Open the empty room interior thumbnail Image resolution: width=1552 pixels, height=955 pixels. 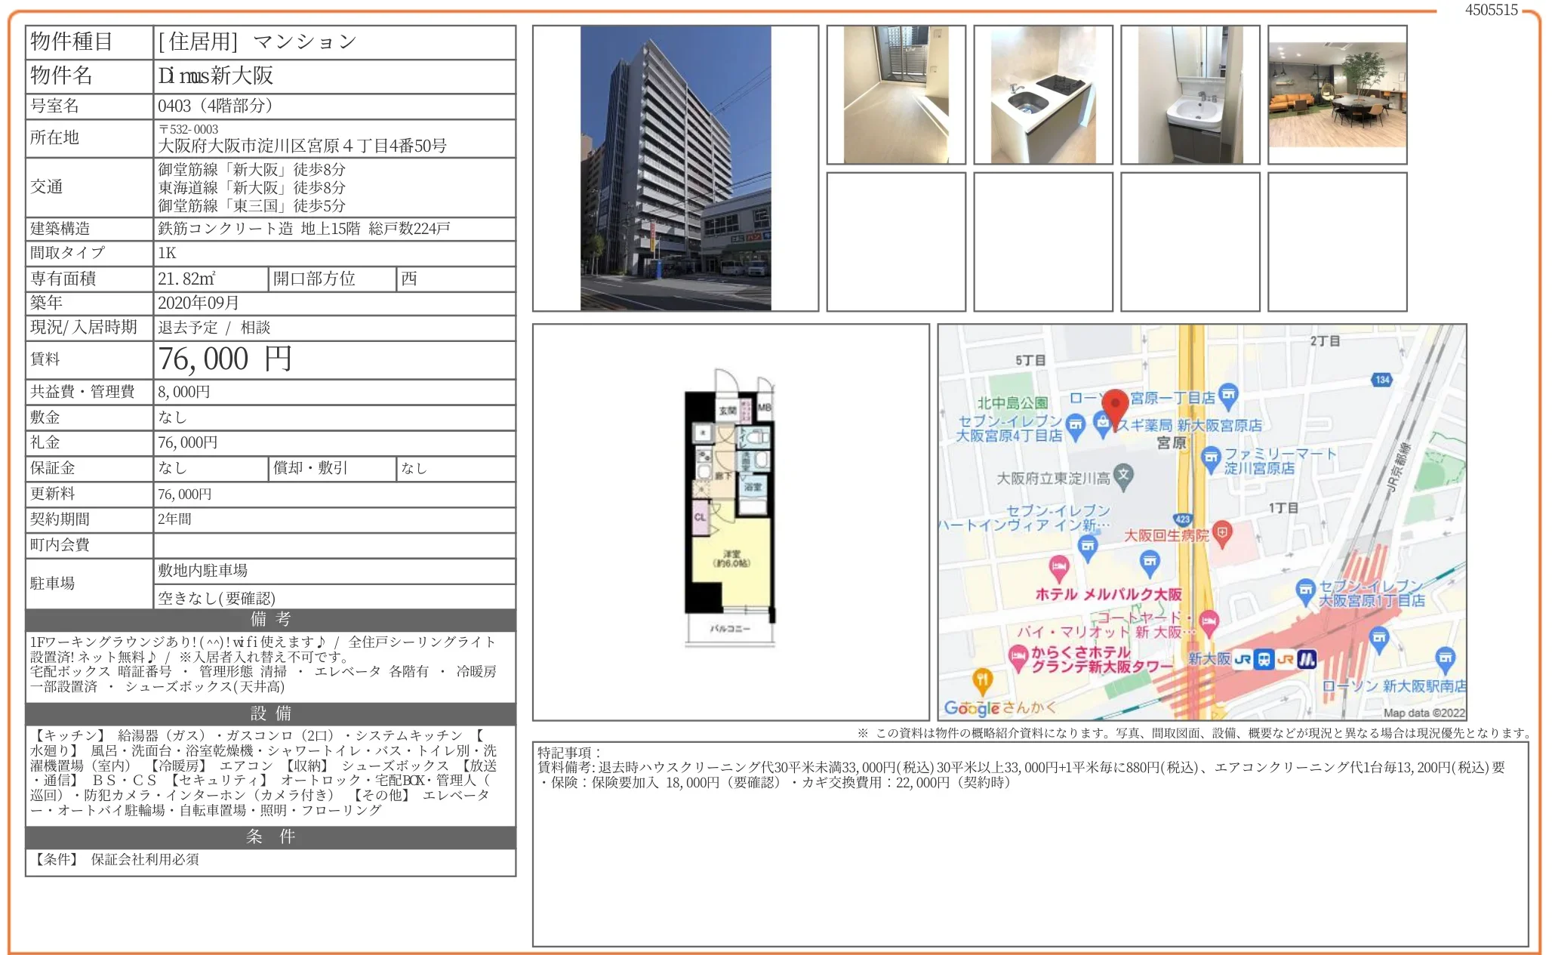[x=895, y=95]
